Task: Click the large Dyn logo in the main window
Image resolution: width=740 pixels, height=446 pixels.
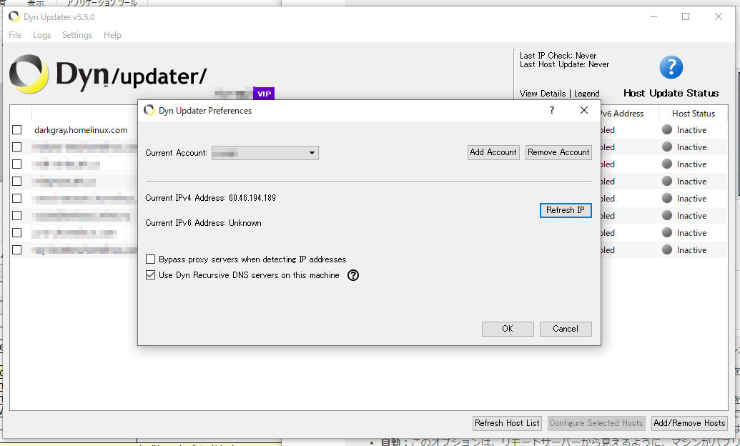Action: [x=29, y=74]
